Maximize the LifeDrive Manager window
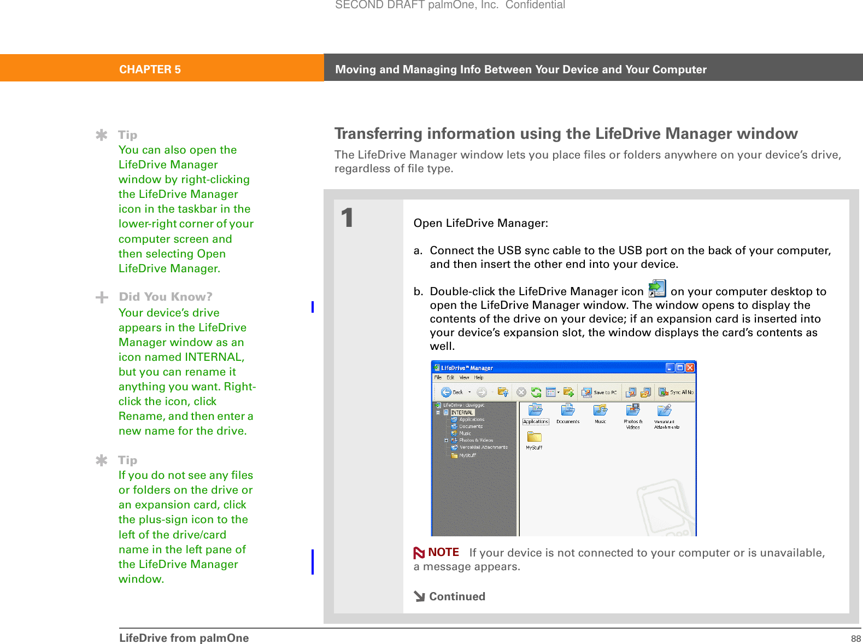Viewport: 863px width, 644px height. [680, 368]
